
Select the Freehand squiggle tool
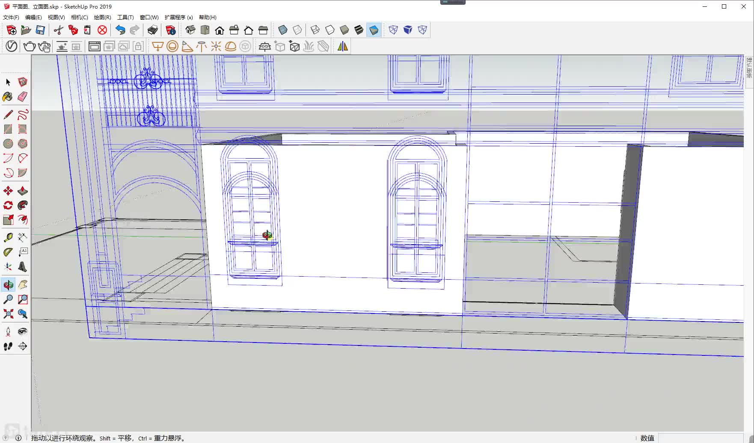(x=23, y=115)
